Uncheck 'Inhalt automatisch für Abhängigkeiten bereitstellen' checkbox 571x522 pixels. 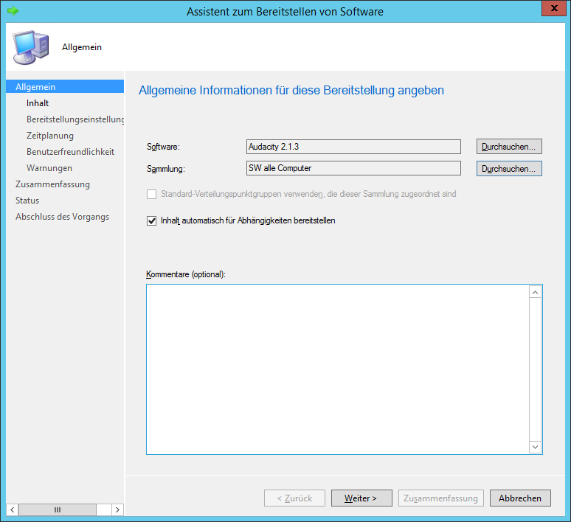point(152,220)
